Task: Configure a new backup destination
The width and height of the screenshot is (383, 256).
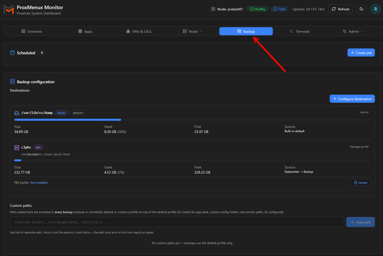Action: 352,99
